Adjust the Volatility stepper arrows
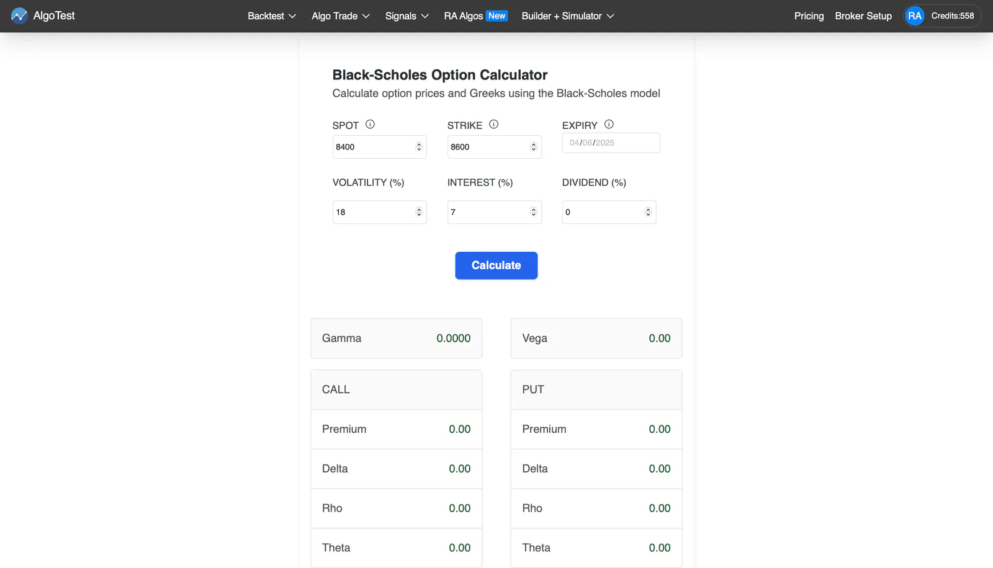This screenshot has width=993, height=568. [419, 212]
